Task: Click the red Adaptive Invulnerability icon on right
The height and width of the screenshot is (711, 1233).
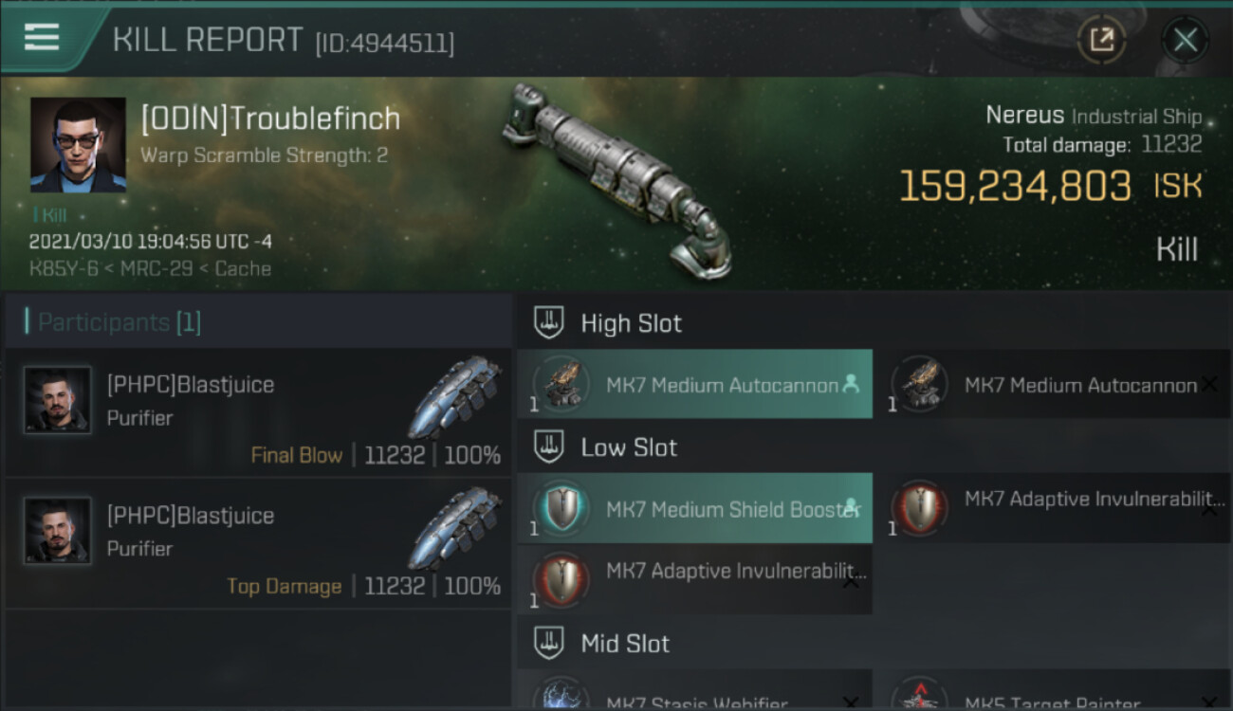Action: pyautogui.click(x=919, y=507)
